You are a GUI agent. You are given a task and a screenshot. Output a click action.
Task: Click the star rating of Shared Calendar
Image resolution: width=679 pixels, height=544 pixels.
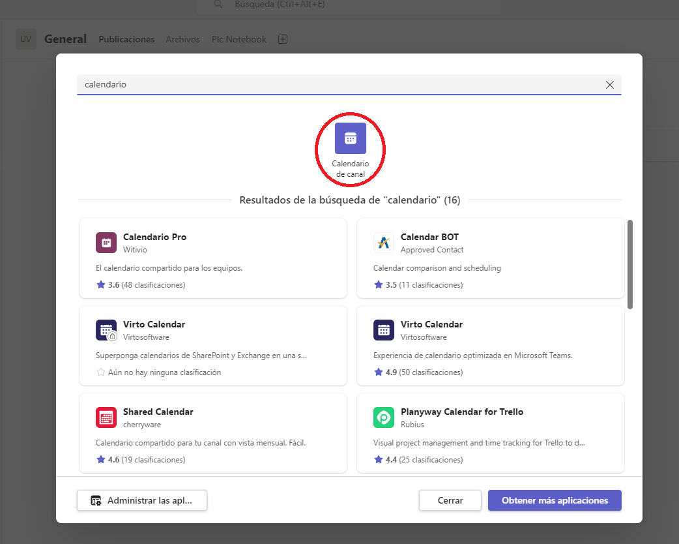pos(101,459)
